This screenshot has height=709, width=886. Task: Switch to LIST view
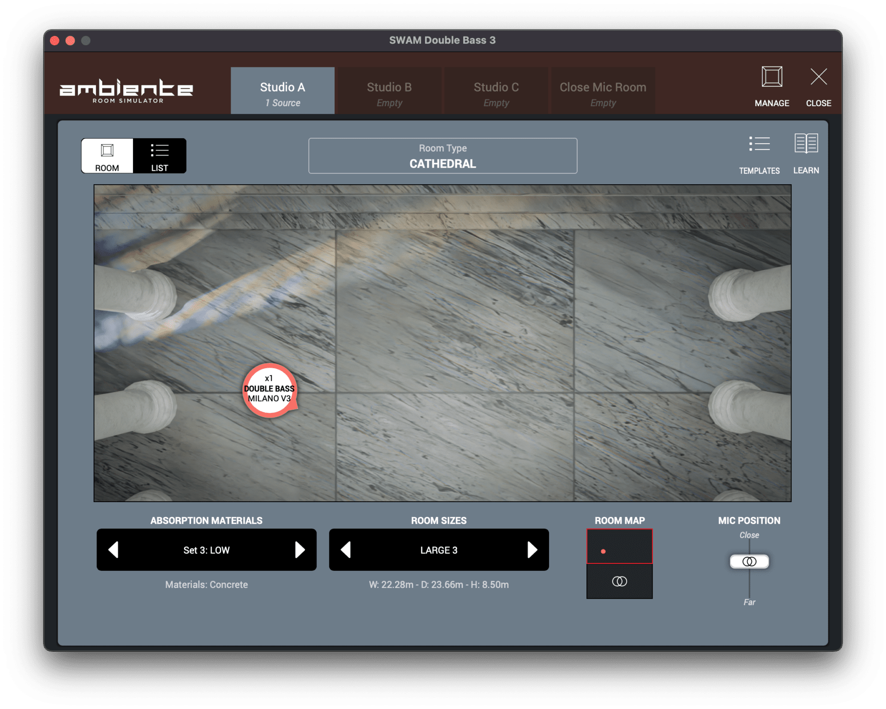[160, 156]
